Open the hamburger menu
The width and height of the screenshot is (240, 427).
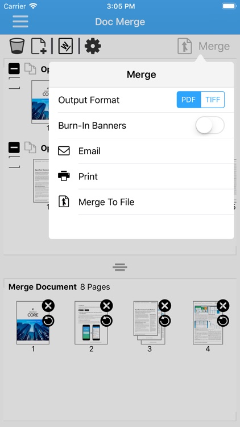pos(20,22)
